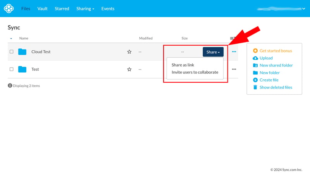Star the Cloud Test folder
Viewport: 310px width, 174px height.
pos(129,52)
